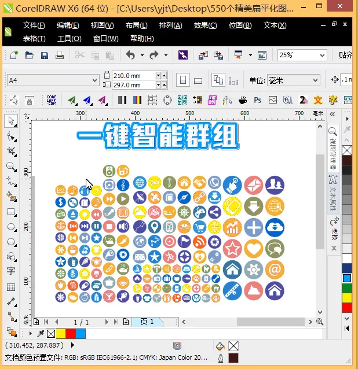Click the no-color X swatch in right palette
The image size is (358, 369).
click(x=347, y=150)
